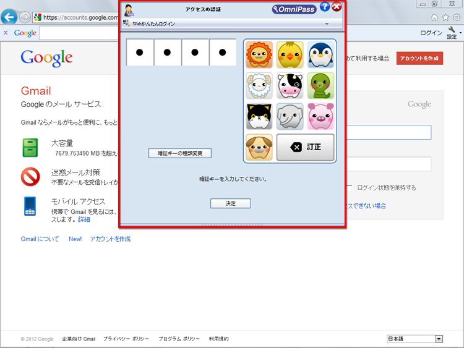Click the Google toolbar logo
The image size is (464, 348).
25,33
